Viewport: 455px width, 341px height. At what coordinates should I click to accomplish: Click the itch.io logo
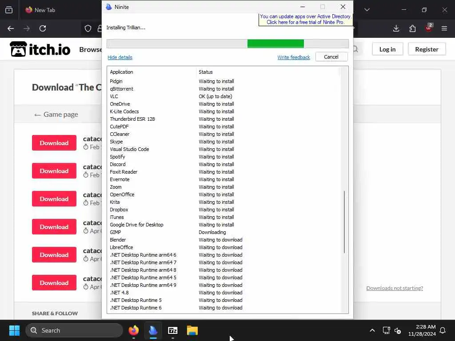tap(40, 49)
